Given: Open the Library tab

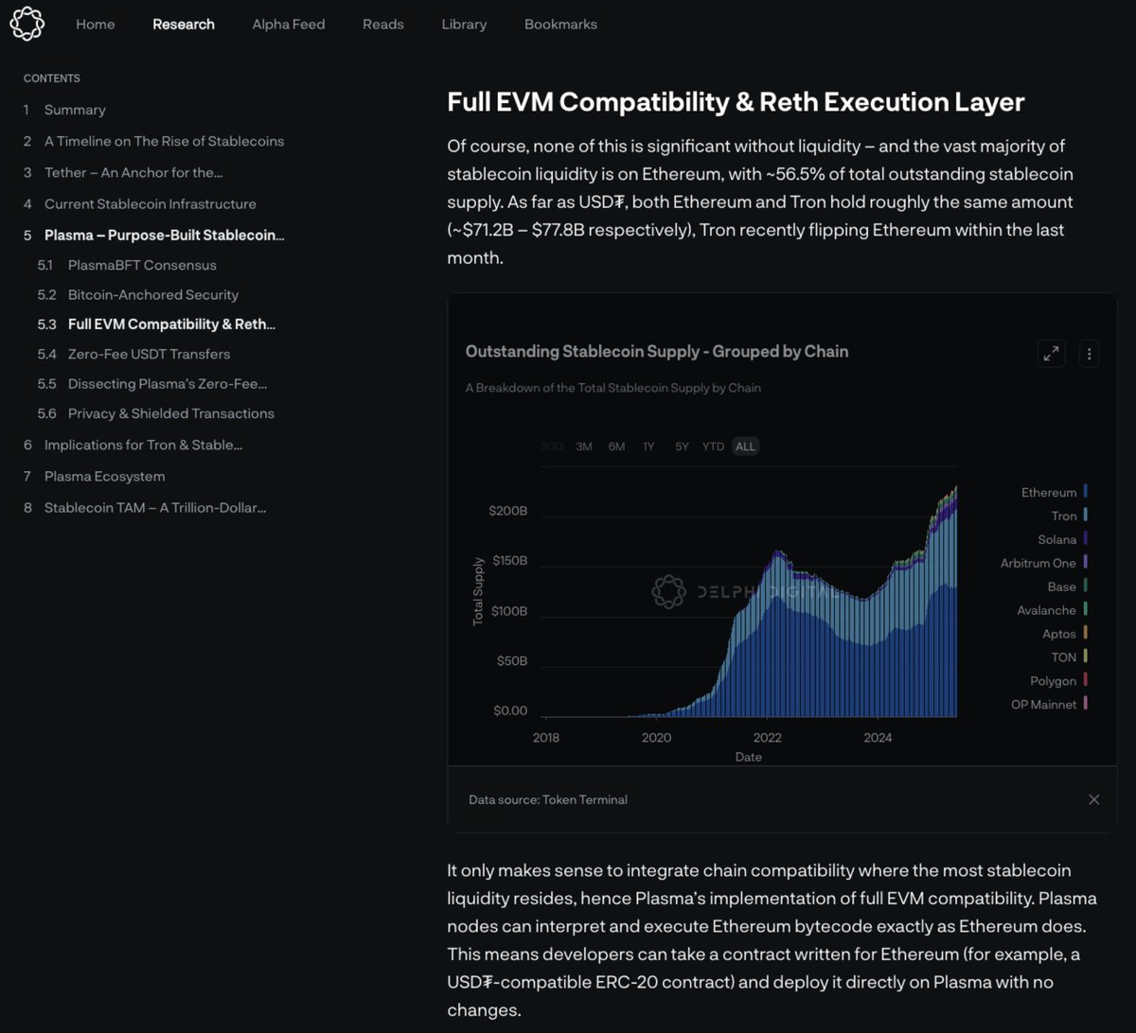Looking at the screenshot, I should [464, 24].
